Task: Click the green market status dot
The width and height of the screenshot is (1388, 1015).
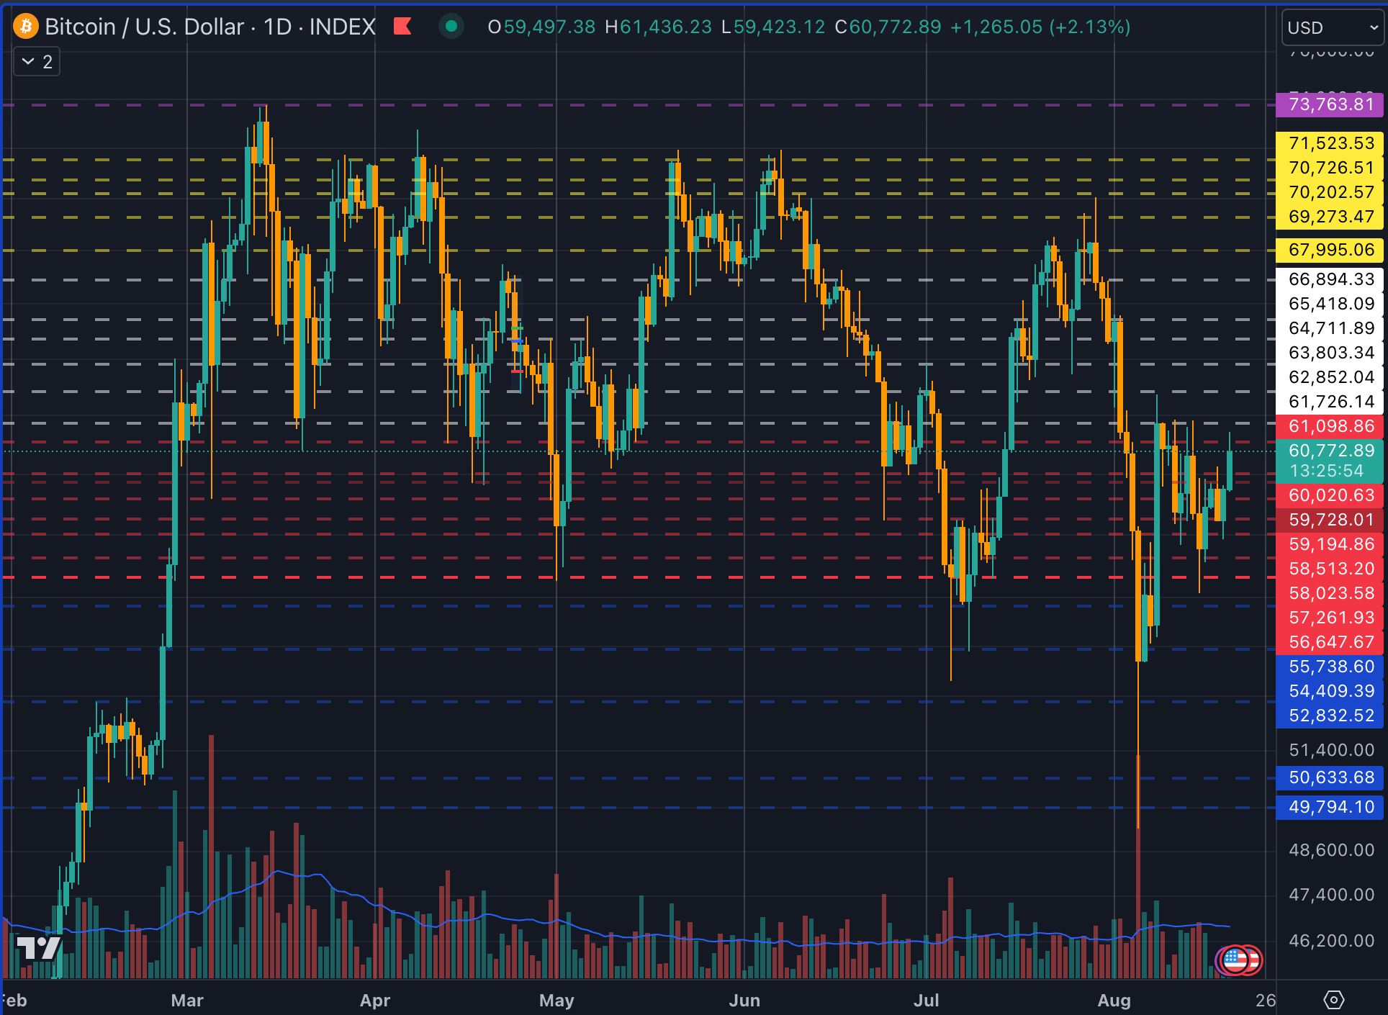Action: [x=451, y=27]
